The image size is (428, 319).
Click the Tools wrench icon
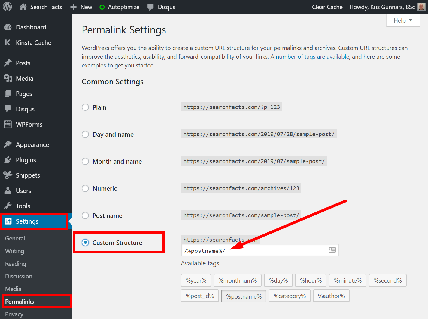8,206
